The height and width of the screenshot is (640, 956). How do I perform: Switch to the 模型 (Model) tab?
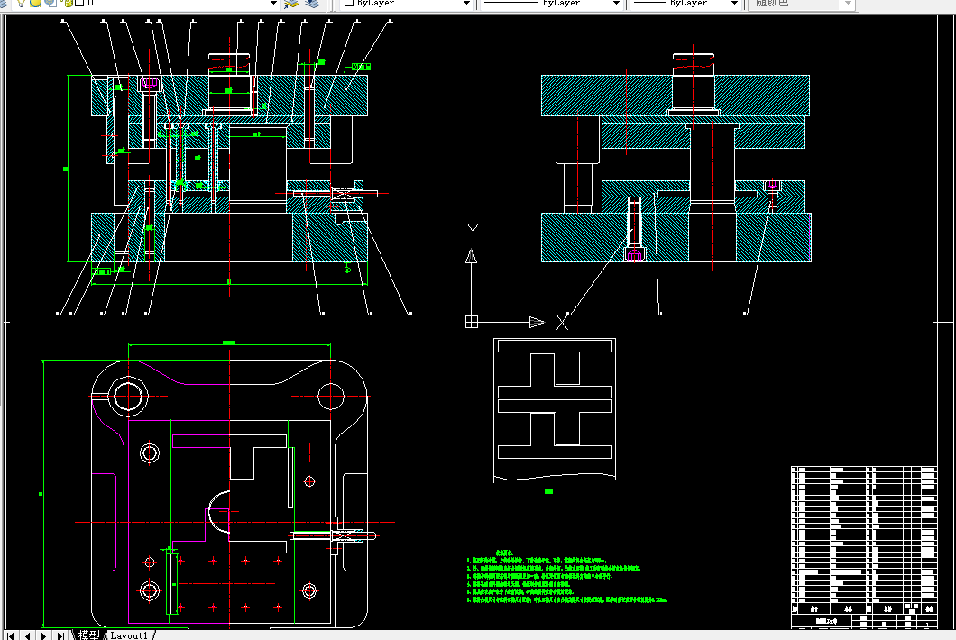point(88,635)
